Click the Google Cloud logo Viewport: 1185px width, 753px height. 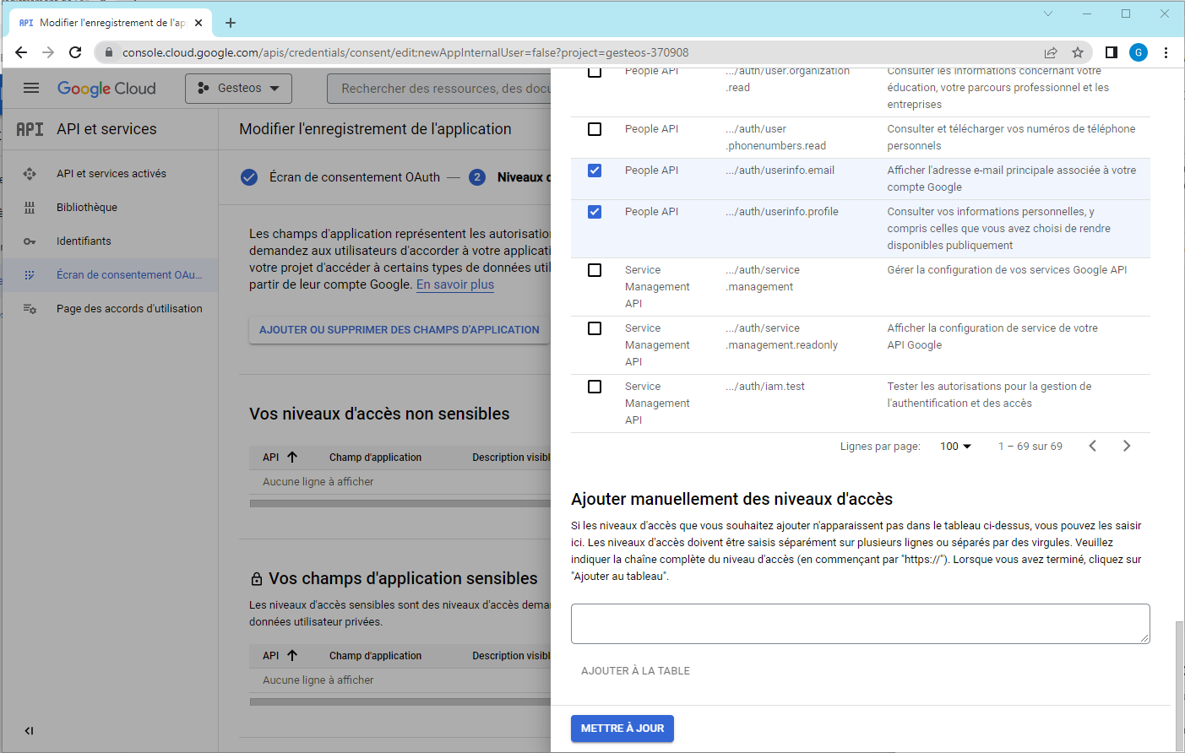point(106,89)
